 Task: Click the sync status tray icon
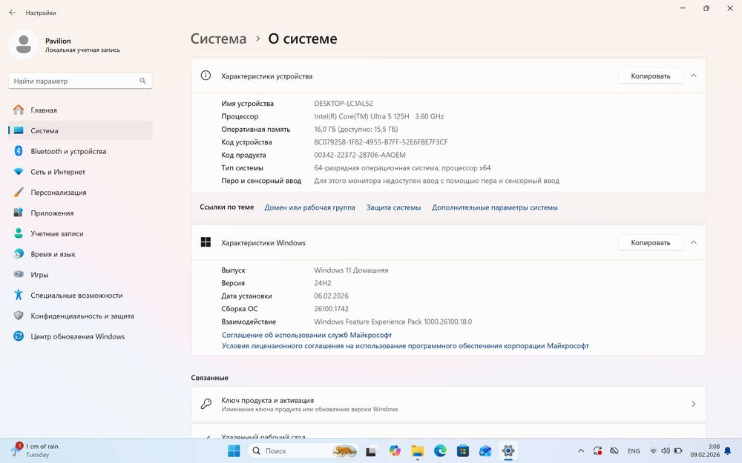pos(597,450)
